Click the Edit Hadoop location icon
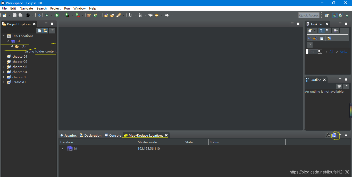The height and width of the screenshot is (177, 352). click(328, 135)
